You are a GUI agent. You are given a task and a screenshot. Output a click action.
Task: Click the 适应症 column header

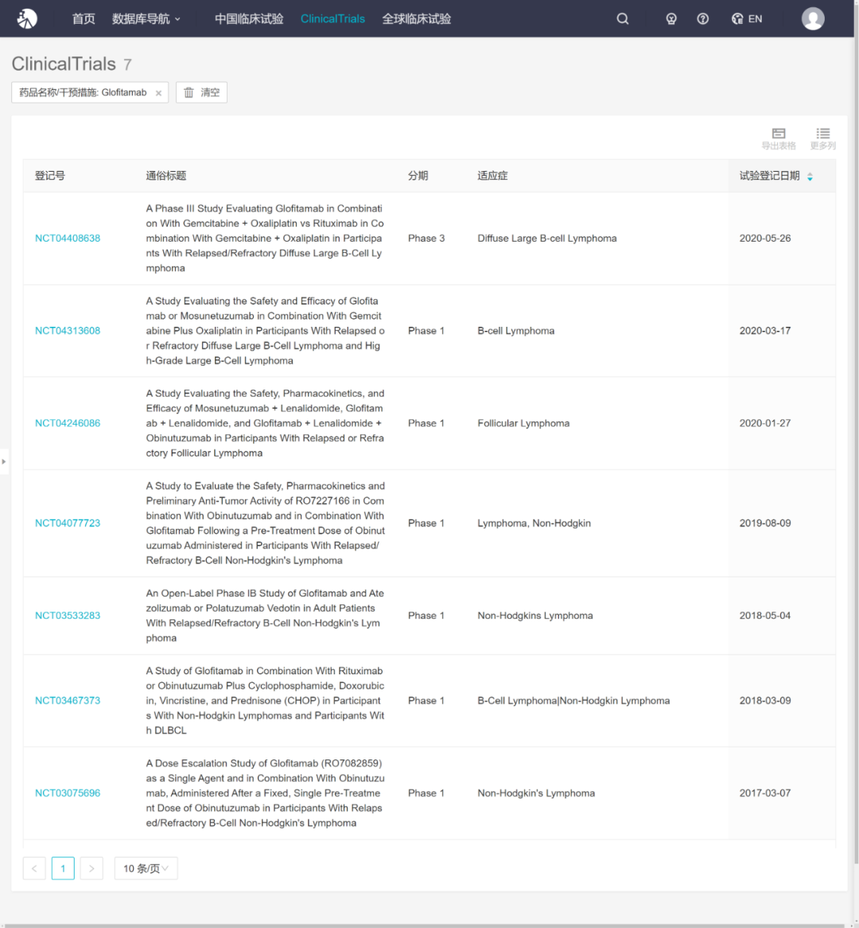pos(492,176)
